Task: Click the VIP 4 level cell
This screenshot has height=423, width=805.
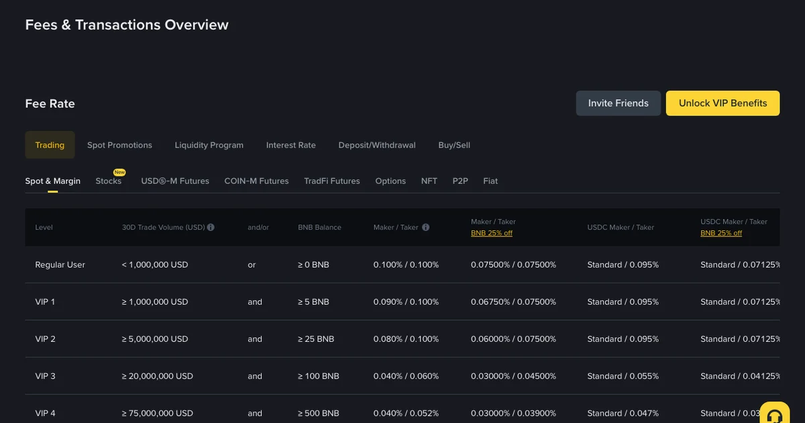Action: tap(45, 414)
